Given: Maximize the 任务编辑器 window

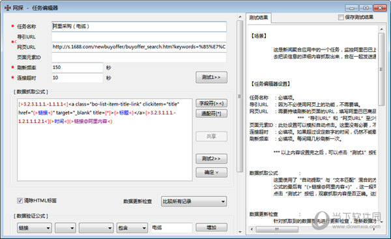Looking at the screenshot, I should pyautogui.click(x=366, y=8).
